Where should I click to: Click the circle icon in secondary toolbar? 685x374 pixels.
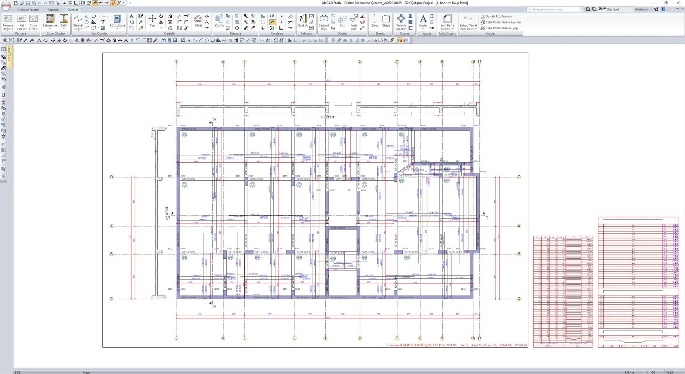(x=207, y=40)
